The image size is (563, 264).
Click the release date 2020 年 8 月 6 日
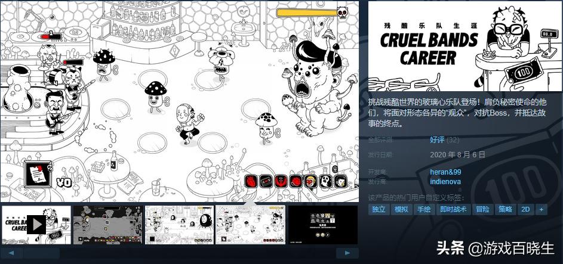[458, 154]
